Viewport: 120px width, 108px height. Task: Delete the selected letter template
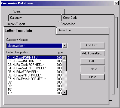click(x=93, y=69)
